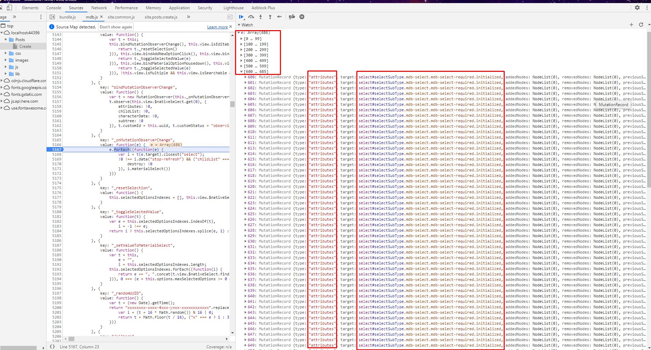Toggle pause on exceptions

coord(302,17)
